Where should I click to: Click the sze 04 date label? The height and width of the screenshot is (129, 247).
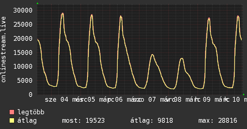tap(57, 100)
